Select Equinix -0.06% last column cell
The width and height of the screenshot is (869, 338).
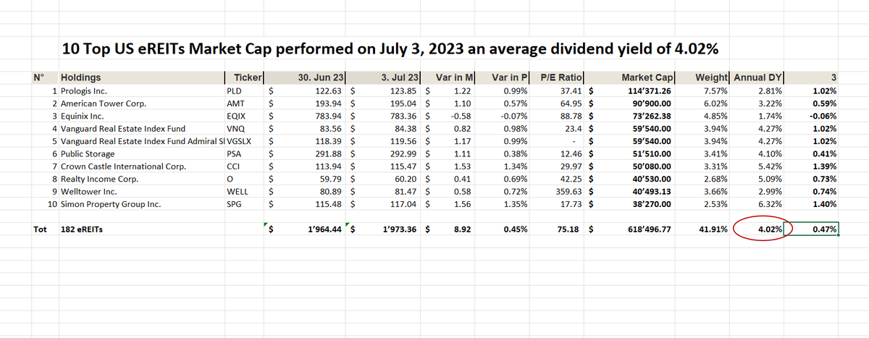[x=823, y=116]
